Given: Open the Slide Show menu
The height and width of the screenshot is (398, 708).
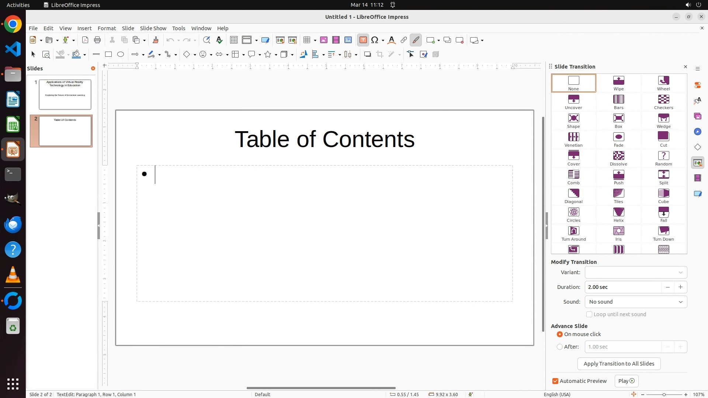Looking at the screenshot, I should (153, 28).
